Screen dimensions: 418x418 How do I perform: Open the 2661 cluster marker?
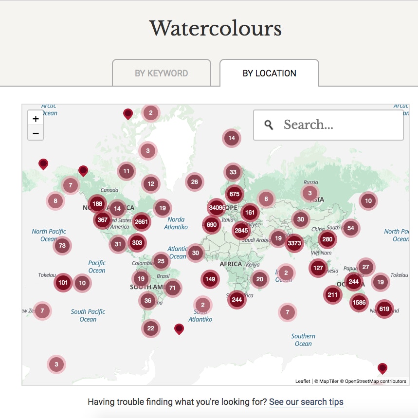point(141,222)
